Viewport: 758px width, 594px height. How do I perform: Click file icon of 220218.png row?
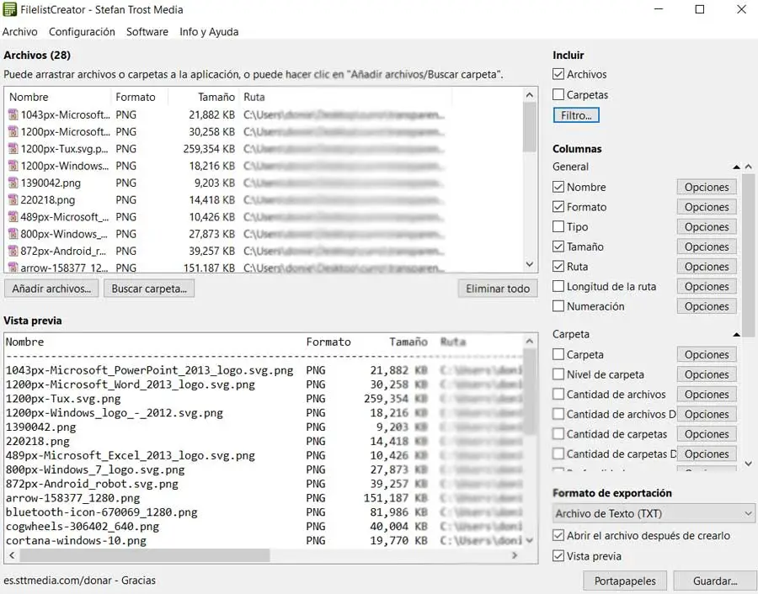[x=13, y=200]
